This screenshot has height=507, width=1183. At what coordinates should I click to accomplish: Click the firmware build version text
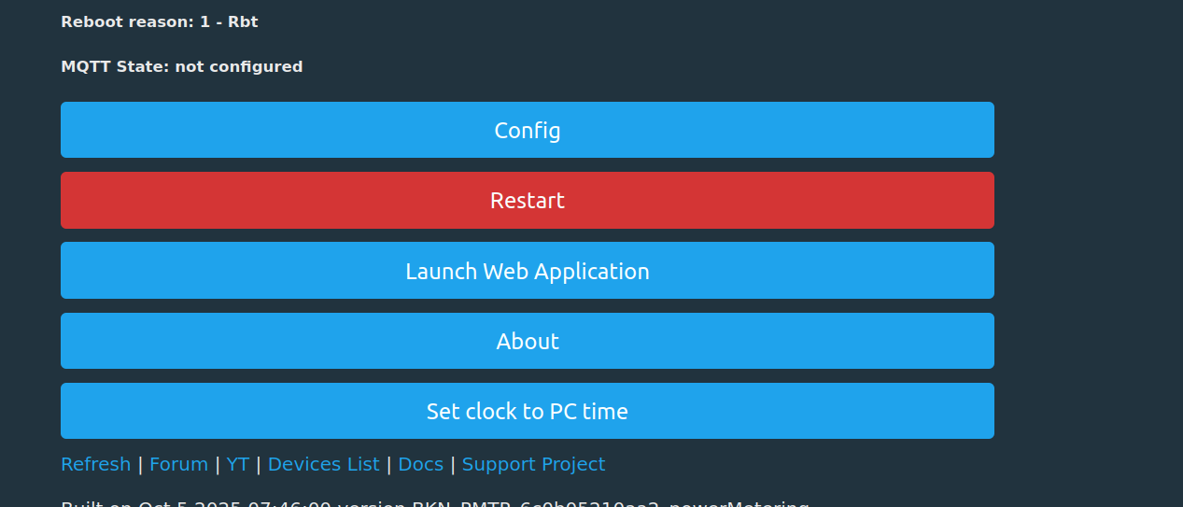pyautogui.click(x=434, y=503)
